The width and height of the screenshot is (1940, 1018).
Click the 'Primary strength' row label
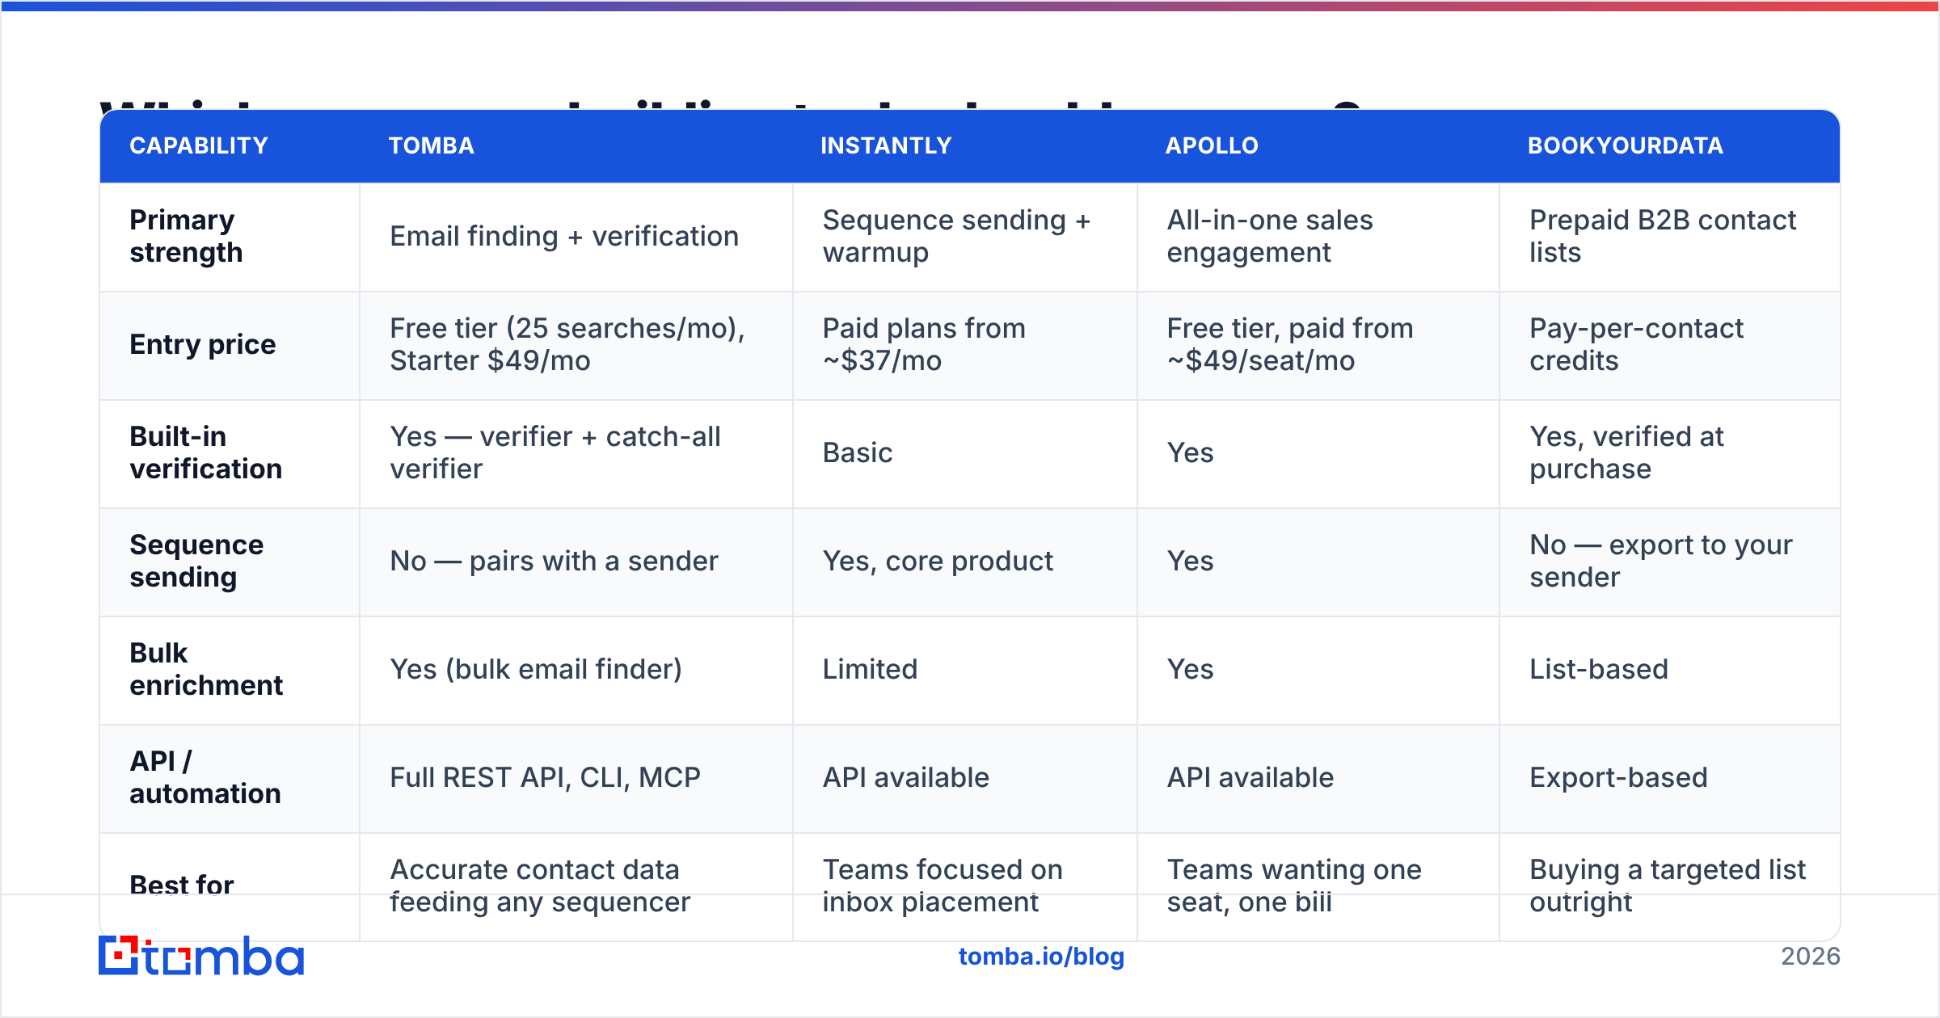[186, 236]
